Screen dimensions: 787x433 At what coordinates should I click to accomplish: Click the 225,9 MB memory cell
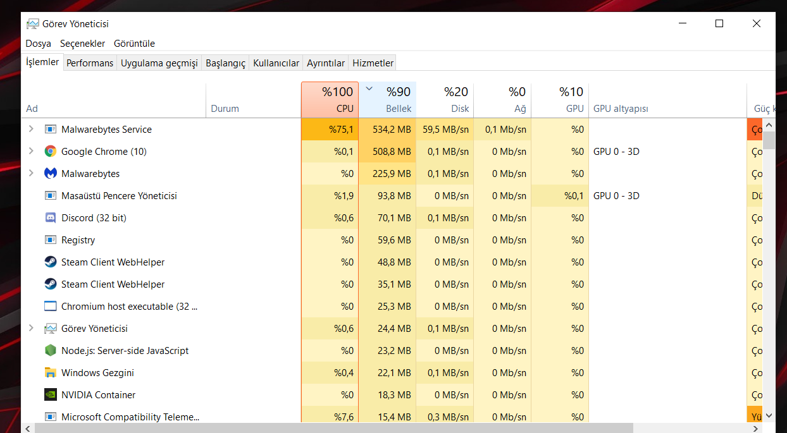tap(387, 174)
